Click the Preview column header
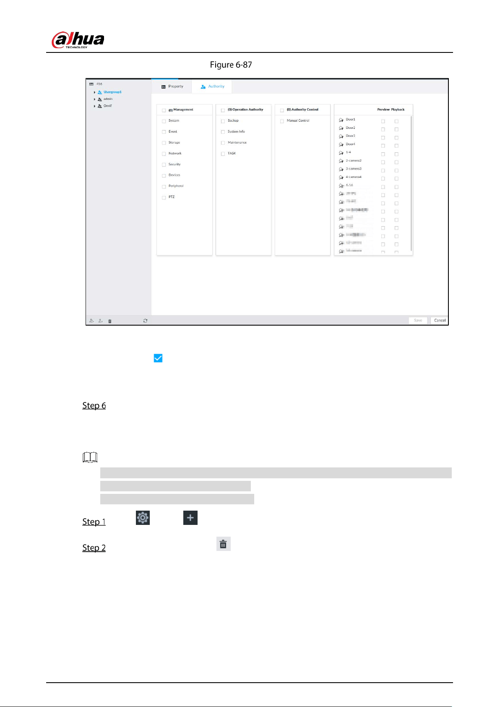 coord(383,110)
